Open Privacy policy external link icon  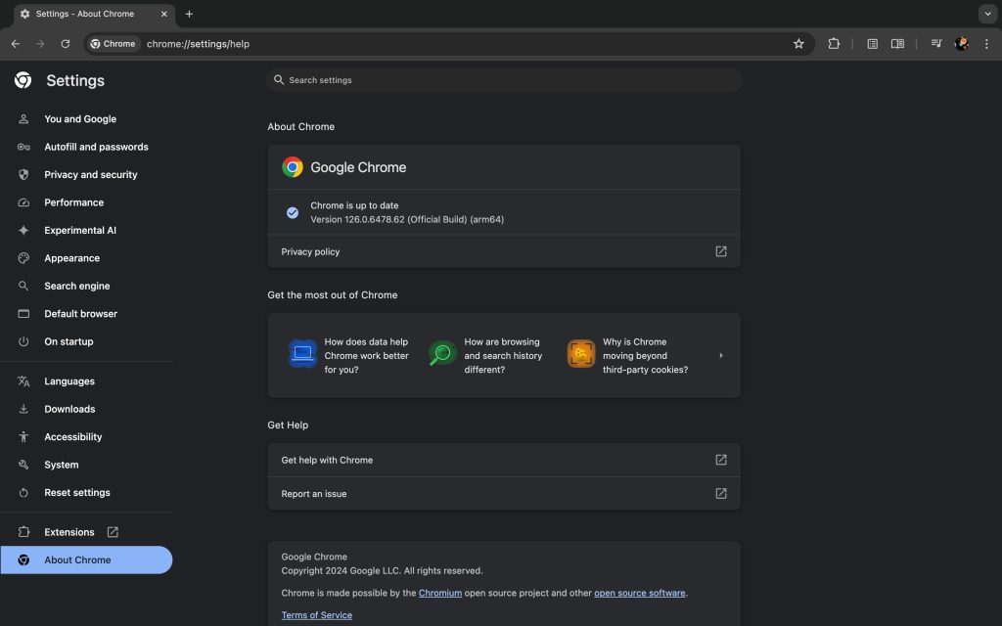pyautogui.click(x=721, y=251)
